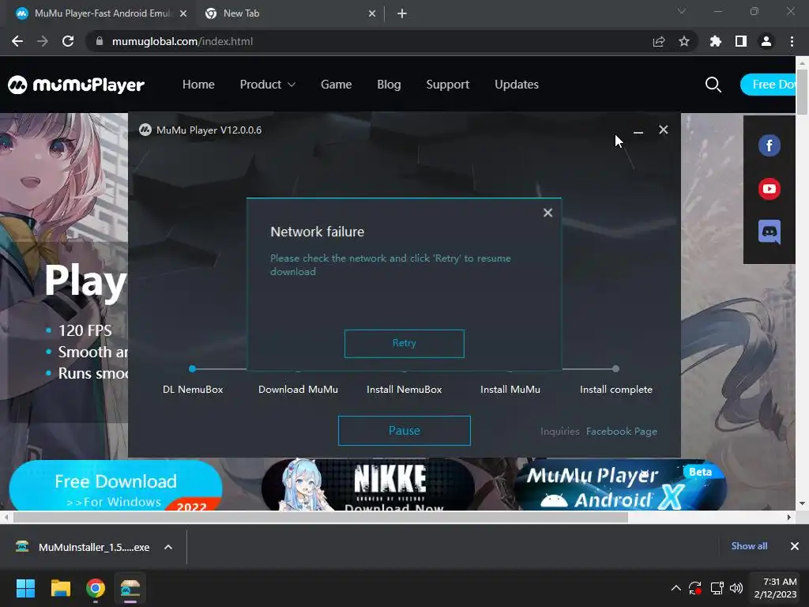
Task: Open the Discord social icon
Action: [x=769, y=232]
